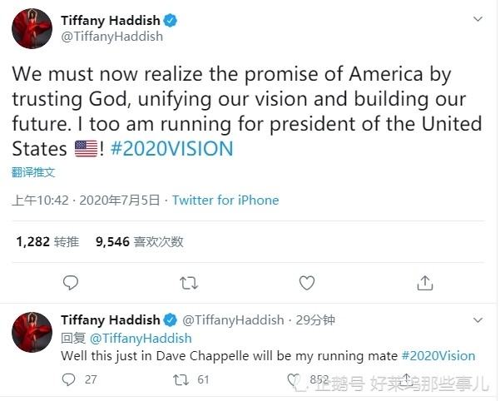This screenshot has height=401, width=500.
Task: Like the Dave Chappelle reply
Action: coord(295,379)
